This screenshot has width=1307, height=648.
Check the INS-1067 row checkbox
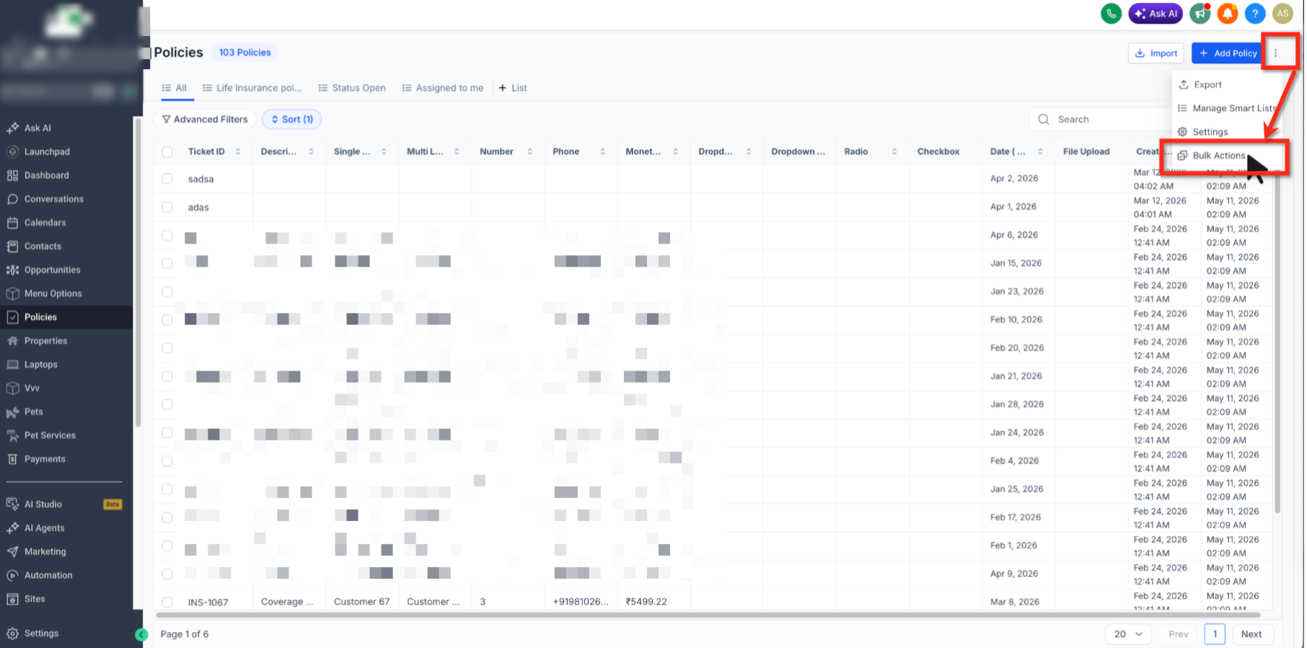pos(167,602)
